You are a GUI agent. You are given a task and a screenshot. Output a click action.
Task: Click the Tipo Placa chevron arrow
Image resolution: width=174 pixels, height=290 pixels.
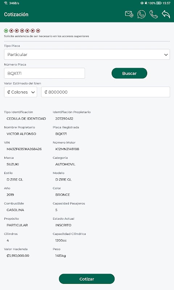pyautogui.click(x=166, y=55)
